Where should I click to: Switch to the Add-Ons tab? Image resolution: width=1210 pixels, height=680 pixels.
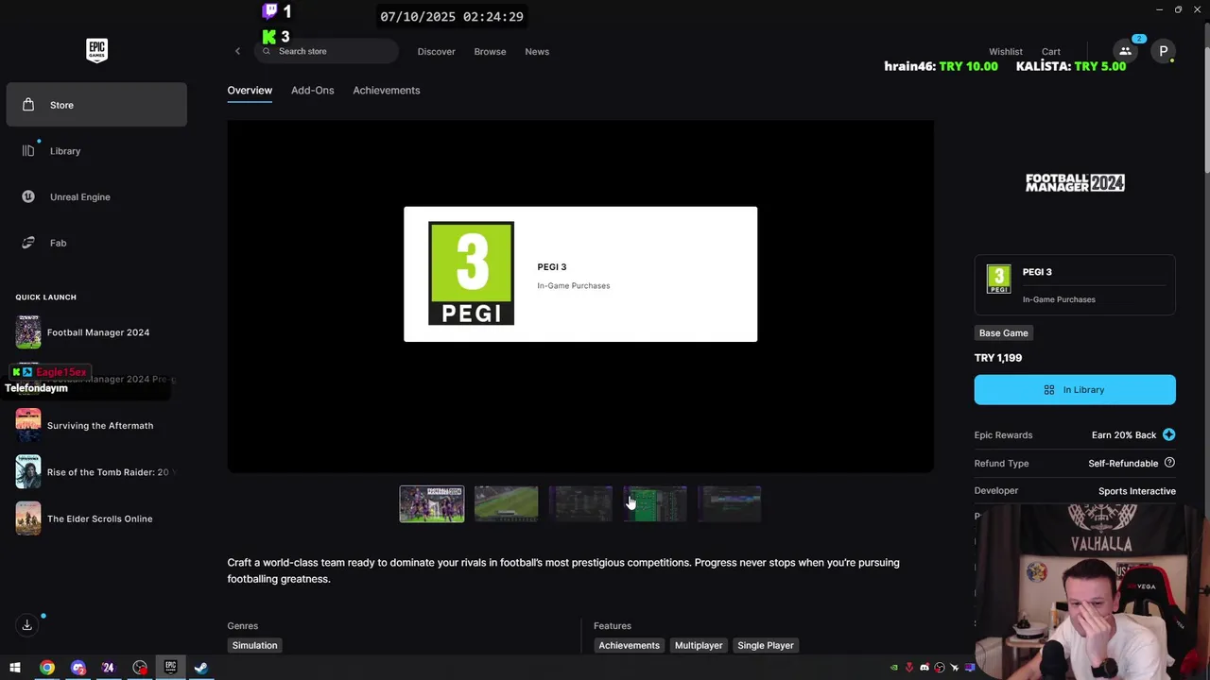tap(312, 91)
